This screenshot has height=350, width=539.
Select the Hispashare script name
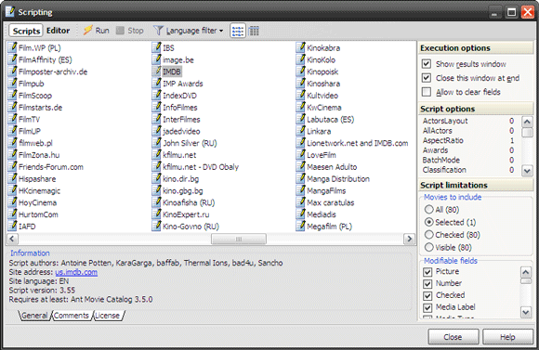click(37, 179)
